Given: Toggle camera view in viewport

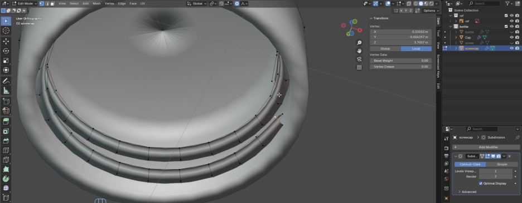Looking at the screenshot, I should coord(359,59).
